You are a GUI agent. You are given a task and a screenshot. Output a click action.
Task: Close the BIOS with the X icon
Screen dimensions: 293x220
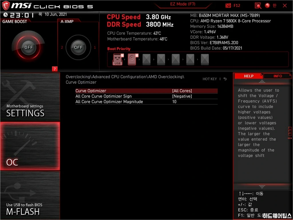click(285, 6)
